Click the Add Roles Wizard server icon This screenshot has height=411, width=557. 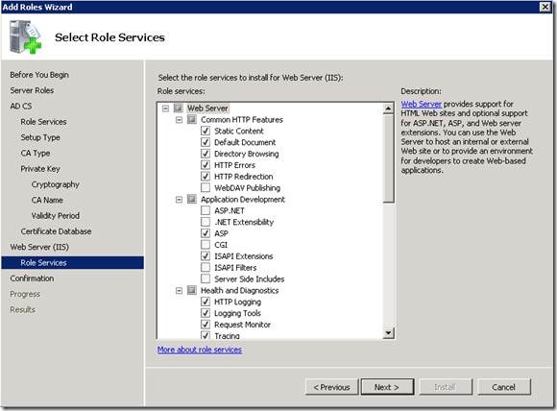pos(25,37)
